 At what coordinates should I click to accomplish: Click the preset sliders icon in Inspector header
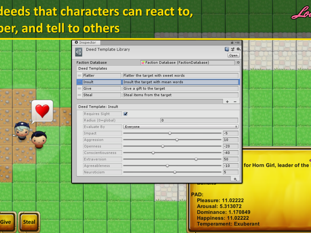click(x=232, y=49)
